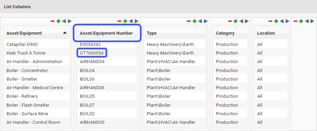
Task: Move the Asset/Equipment column left
Action: 64,21
